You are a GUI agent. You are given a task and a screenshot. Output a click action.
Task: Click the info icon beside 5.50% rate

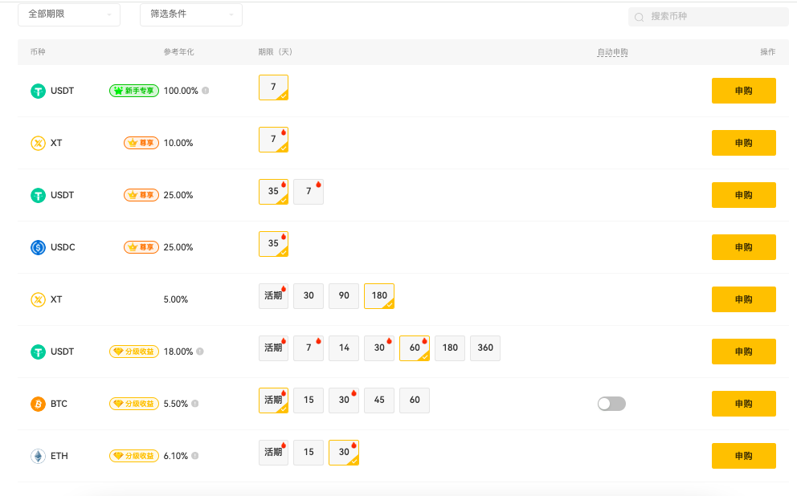click(x=195, y=404)
